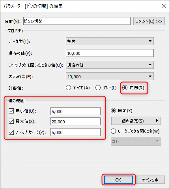Click the キャンセル button
This screenshot has width=170, height=189.
click(x=150, y=180)
